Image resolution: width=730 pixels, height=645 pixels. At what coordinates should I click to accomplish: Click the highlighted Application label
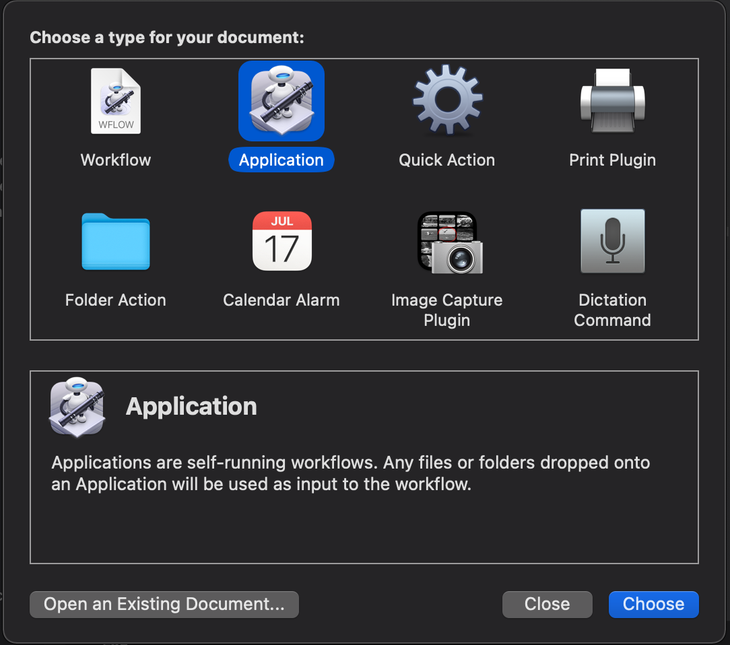(281, 160)
